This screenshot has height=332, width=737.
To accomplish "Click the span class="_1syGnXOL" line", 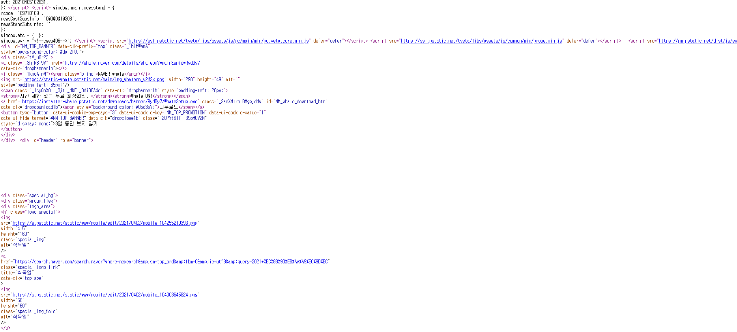I will (x=114, y=91).
